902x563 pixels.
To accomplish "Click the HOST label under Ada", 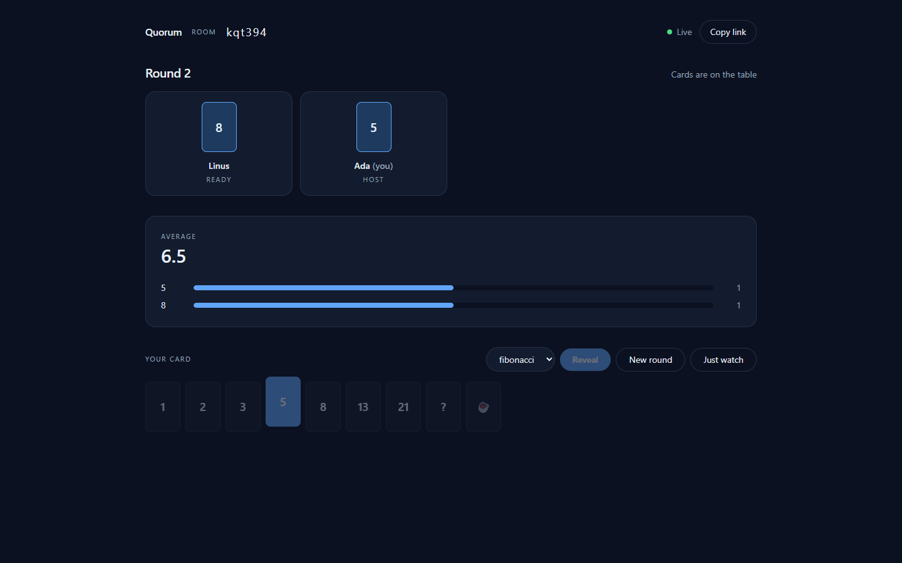I will tap(373, 180).
